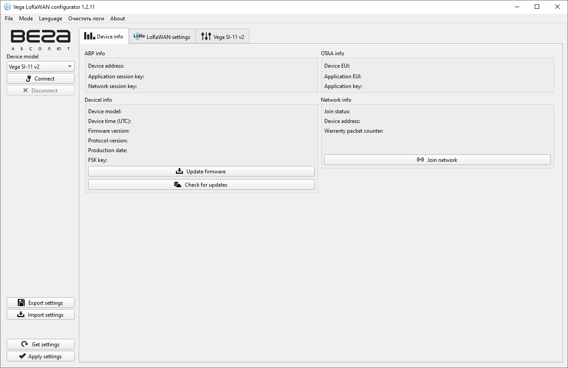Select the Device time (UTC) label
568x368 pixels.
(x=109, y=121)
